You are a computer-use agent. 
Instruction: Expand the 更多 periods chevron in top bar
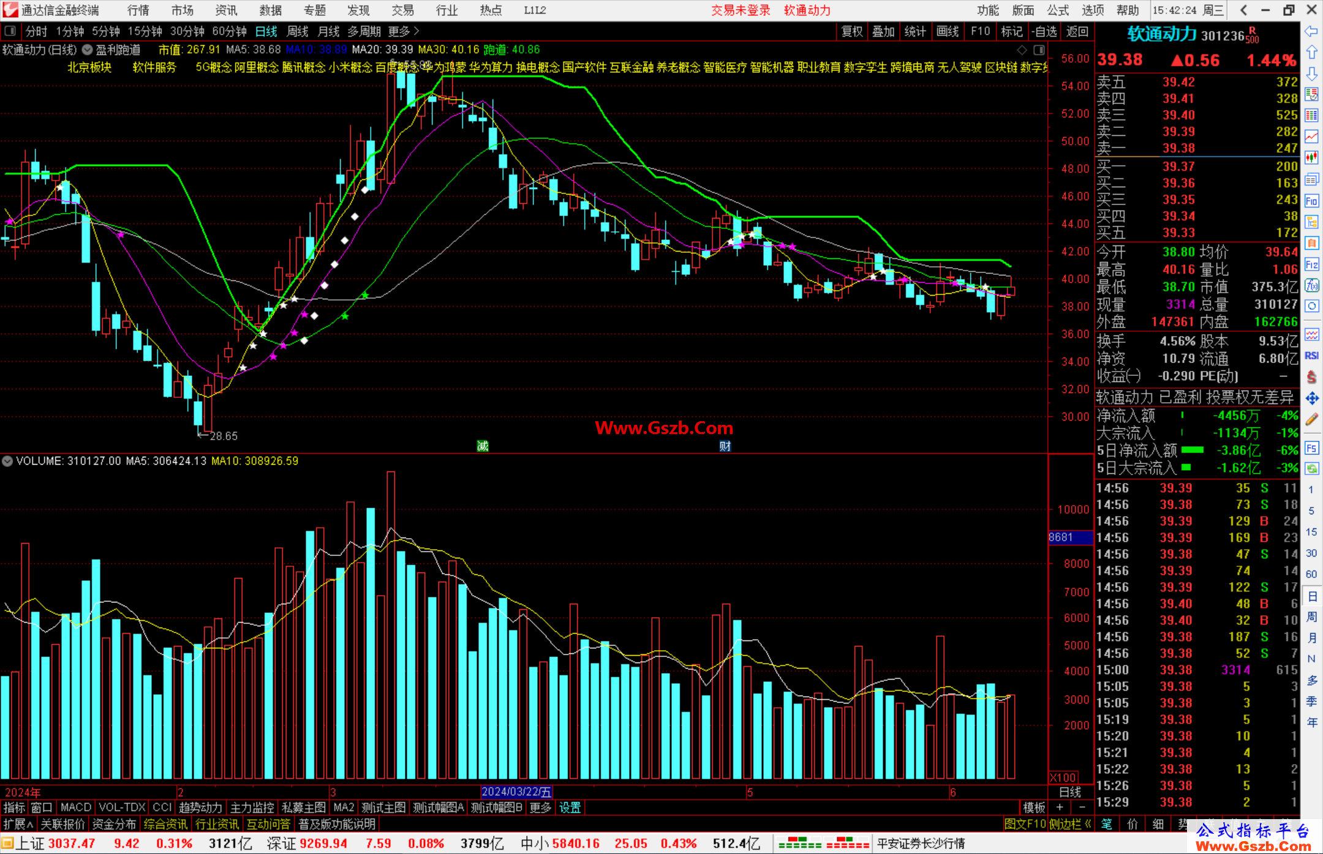(x=404, y=31)
